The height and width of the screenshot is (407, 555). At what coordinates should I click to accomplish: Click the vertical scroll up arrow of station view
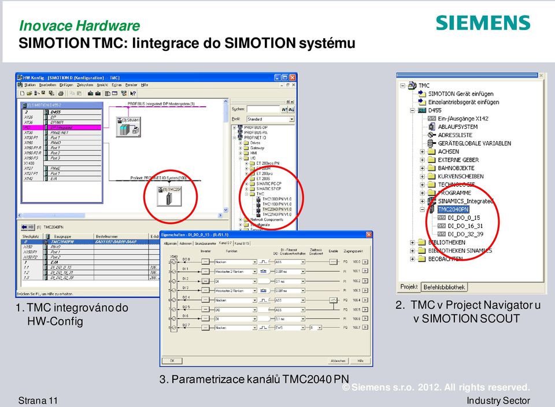226,102
